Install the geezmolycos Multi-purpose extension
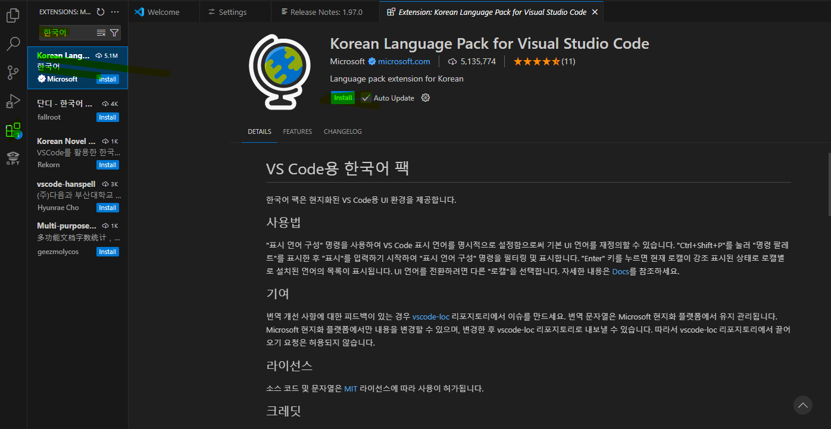Screen dimensions: 831x429 pos(108,252)
